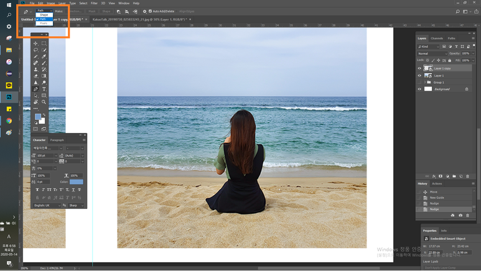
Task: Select the Healing Brush tool
Action: (35, 63)
